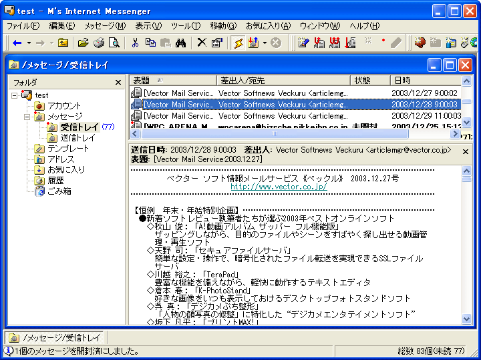Click message list horizontal scrollbar thumb

(275, 134)
